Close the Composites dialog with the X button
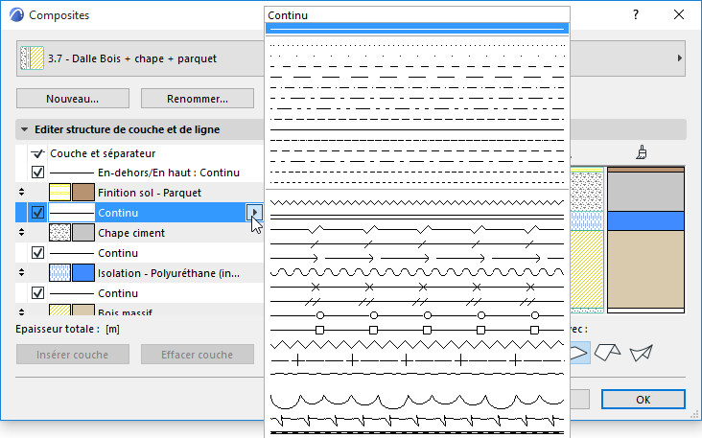This screenshot has height=438, width=702. [679, 14]
